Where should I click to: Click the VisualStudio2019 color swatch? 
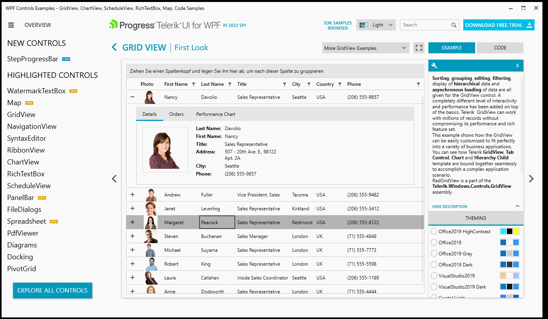510,276
